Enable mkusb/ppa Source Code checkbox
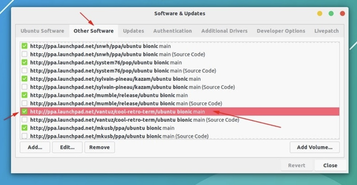The width and height of the screenshot is (357, 185). pos(24,136)
